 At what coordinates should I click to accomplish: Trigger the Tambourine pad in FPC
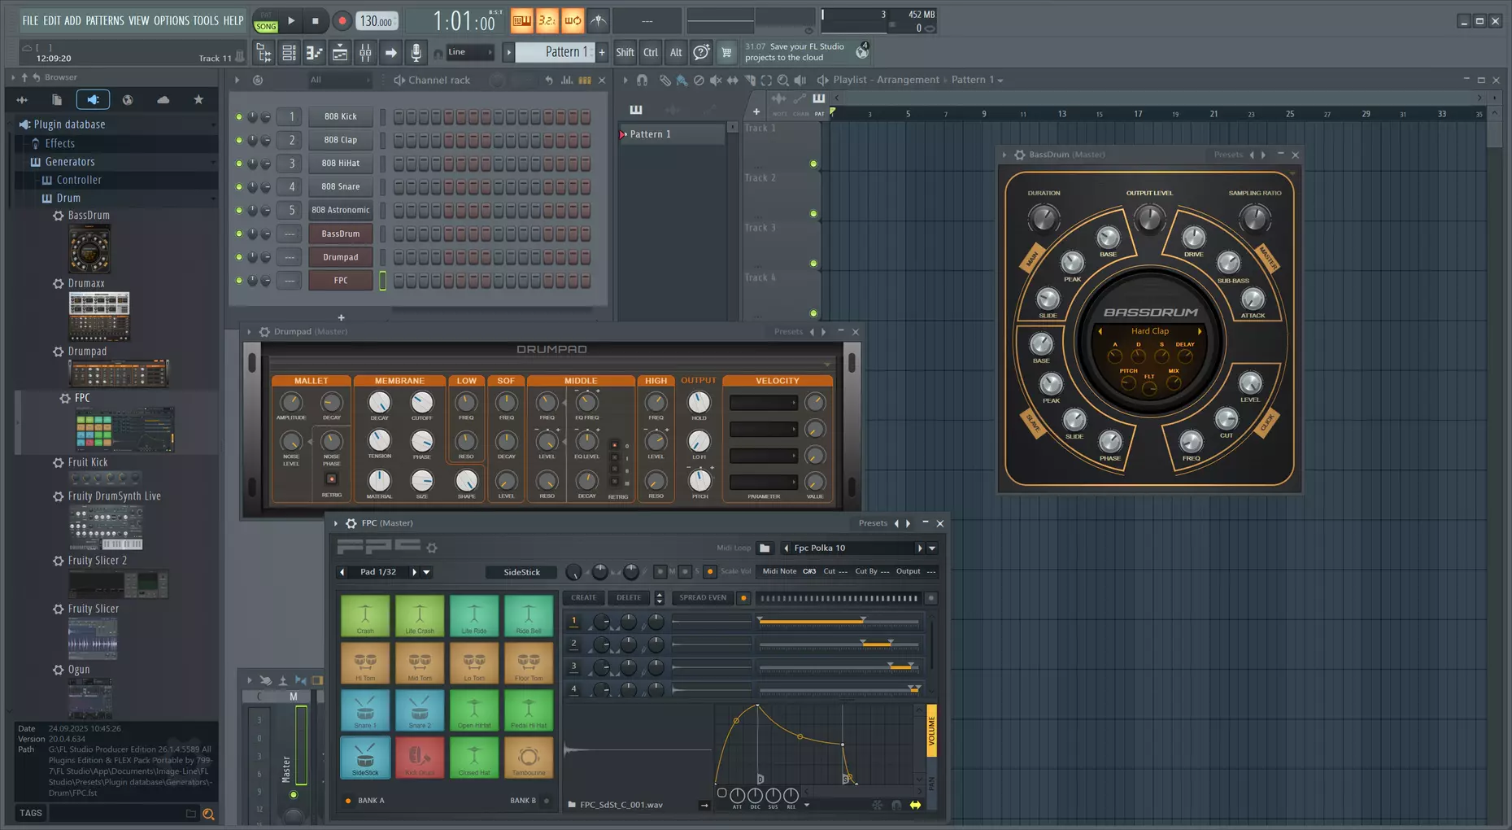(x=528, y=758)
